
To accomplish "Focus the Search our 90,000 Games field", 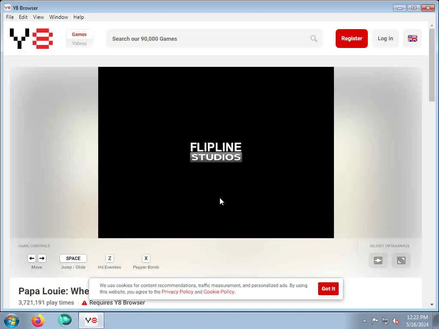I will tap(214, 39).
